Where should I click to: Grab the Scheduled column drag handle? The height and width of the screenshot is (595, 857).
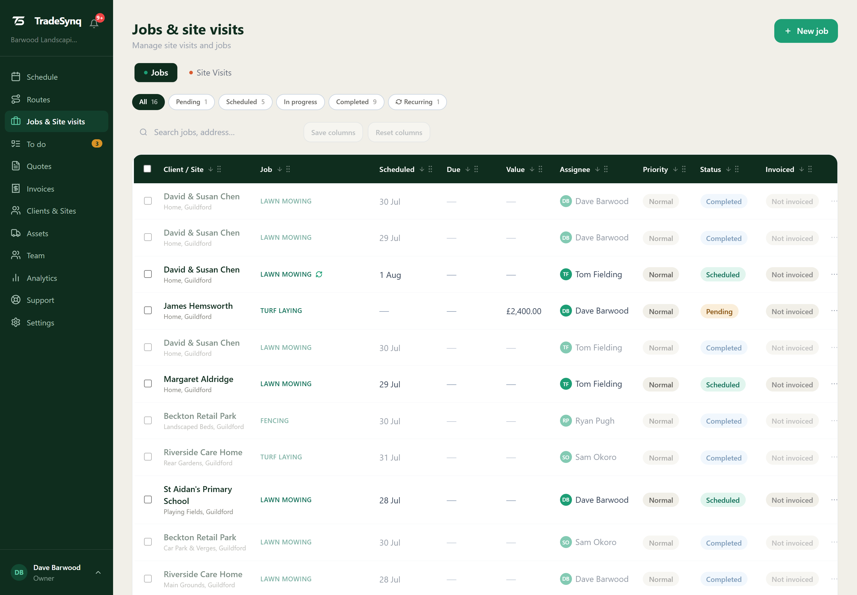pos(430,169)
